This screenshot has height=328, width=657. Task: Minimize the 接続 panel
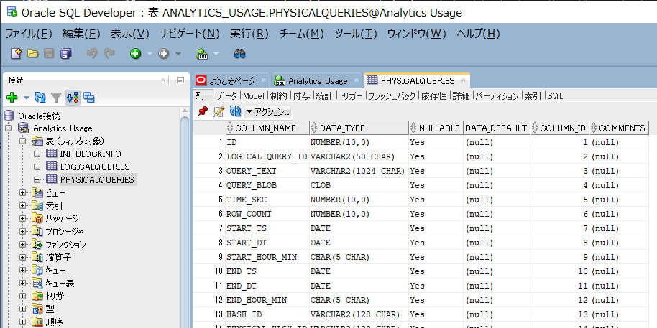[x=180, y=80]
